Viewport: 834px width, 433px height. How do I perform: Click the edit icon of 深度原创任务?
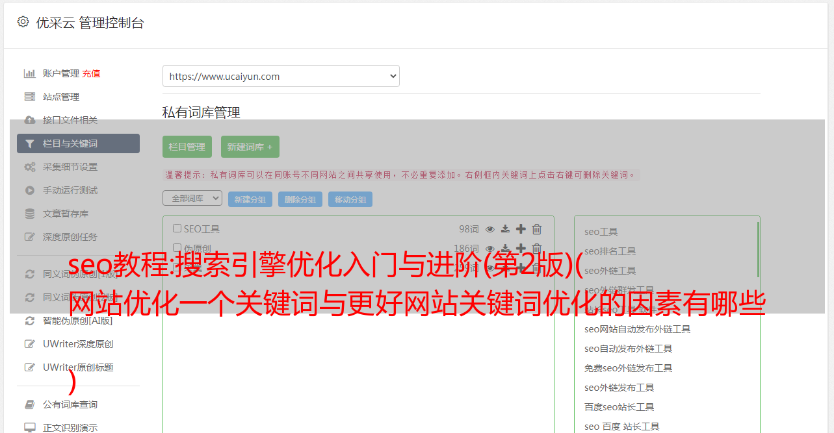pos(29,237)
